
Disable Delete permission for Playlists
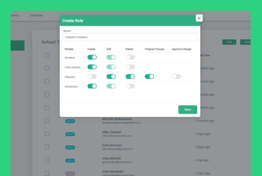click(130, 76)
